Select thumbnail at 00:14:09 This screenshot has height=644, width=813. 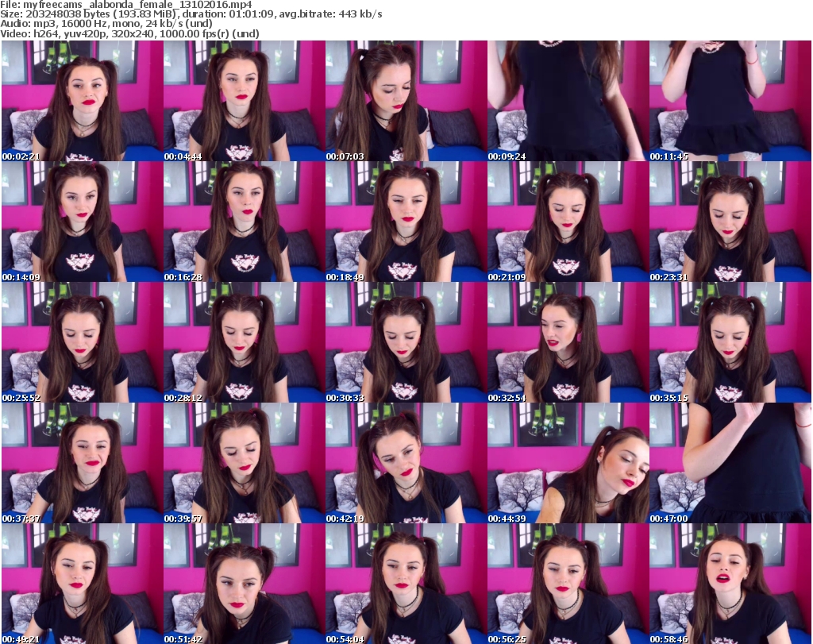point(83,222)
